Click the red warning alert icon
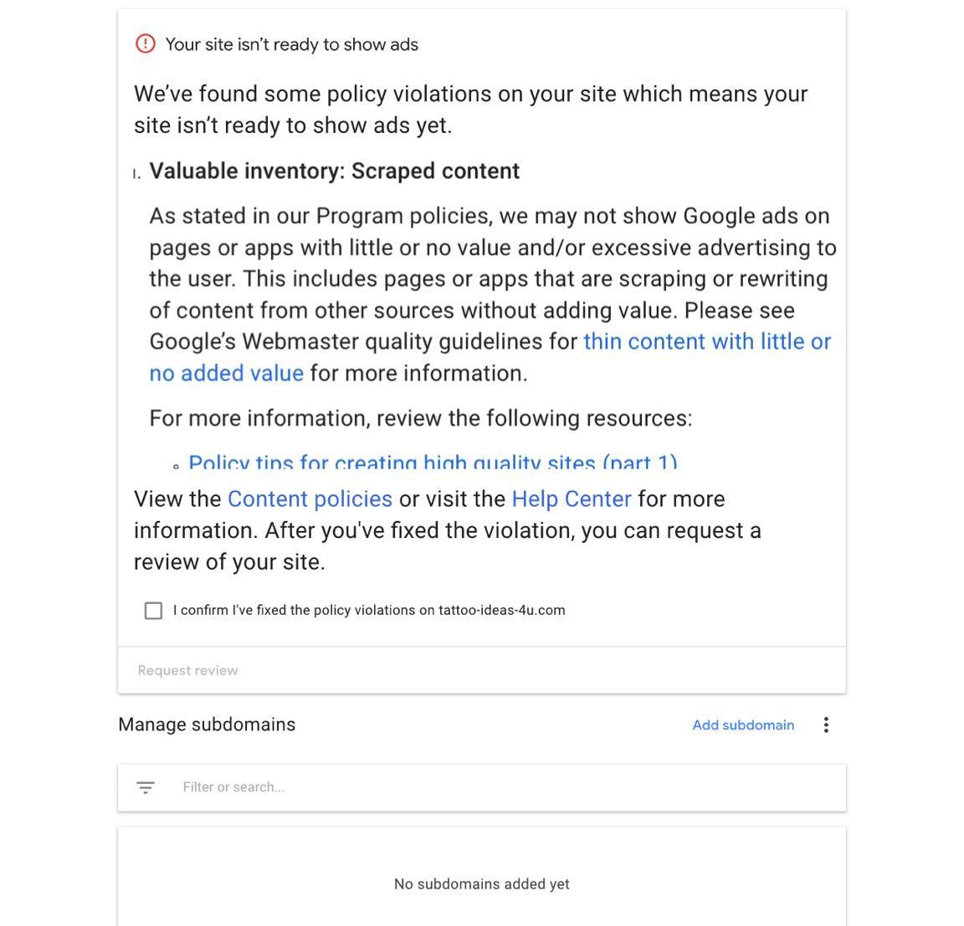The height and width of the screenshot is (926, 964). click(146, 43)
